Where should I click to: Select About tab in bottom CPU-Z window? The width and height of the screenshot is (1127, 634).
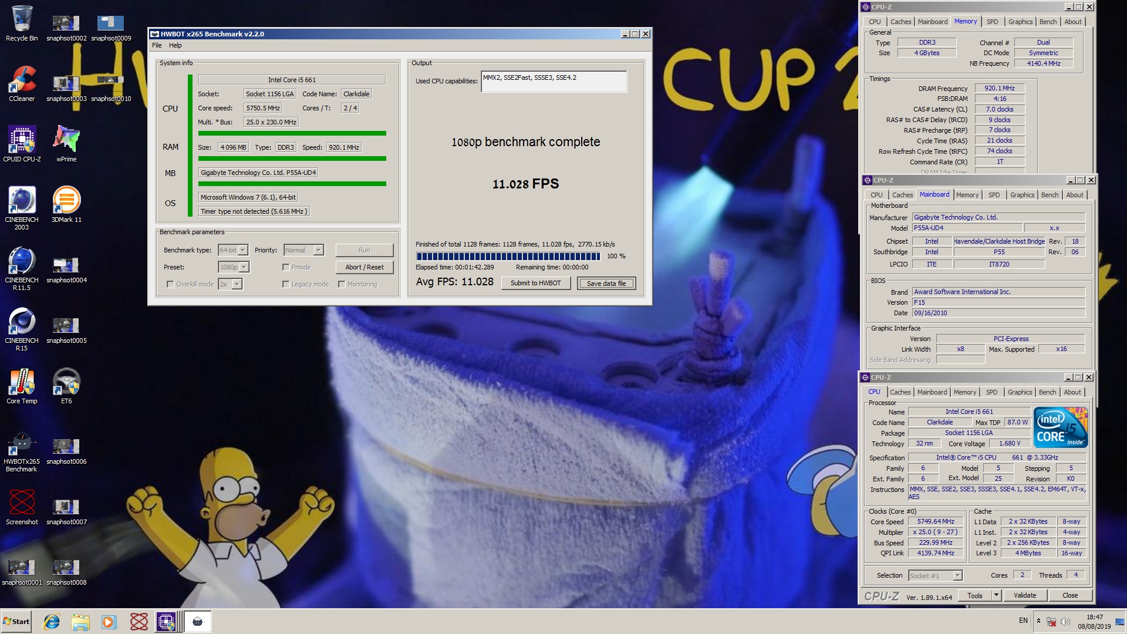[1072, 392]
